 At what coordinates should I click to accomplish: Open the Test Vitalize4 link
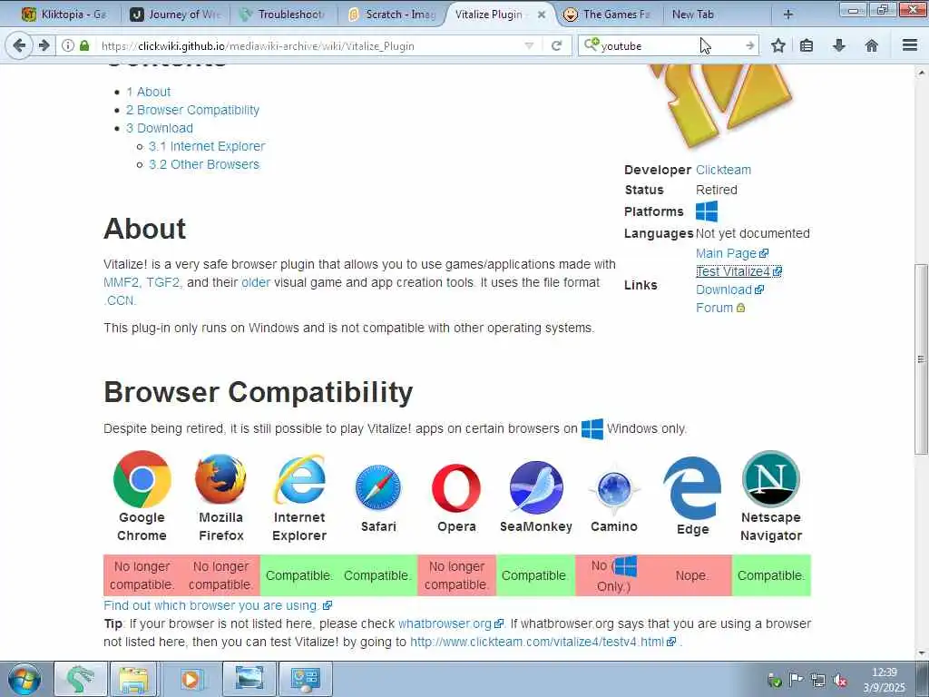(738, 271)
